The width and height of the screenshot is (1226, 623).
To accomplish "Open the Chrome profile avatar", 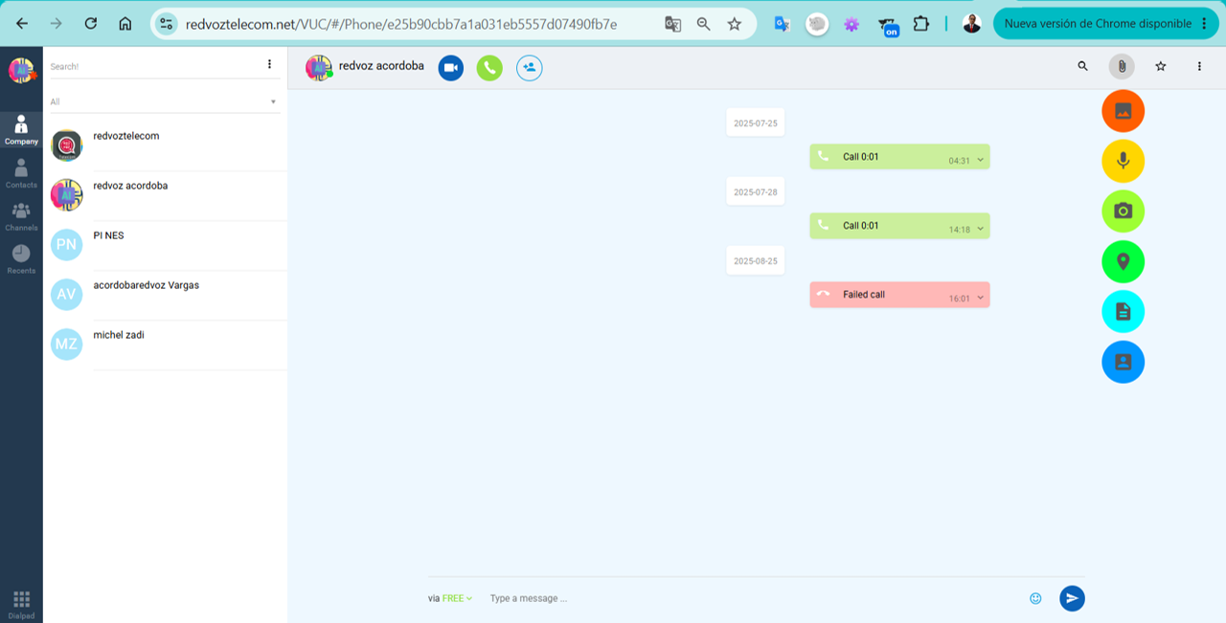I will click(x=971, y=24).
